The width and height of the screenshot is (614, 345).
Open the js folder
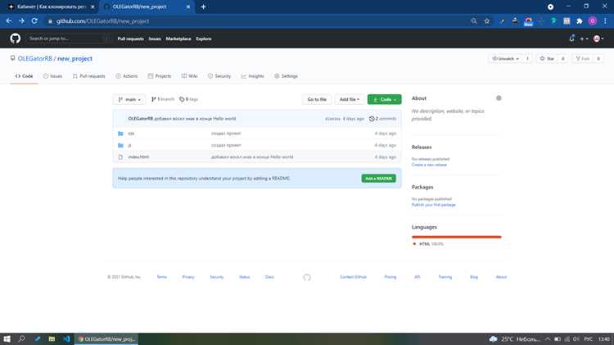point(129,145)
